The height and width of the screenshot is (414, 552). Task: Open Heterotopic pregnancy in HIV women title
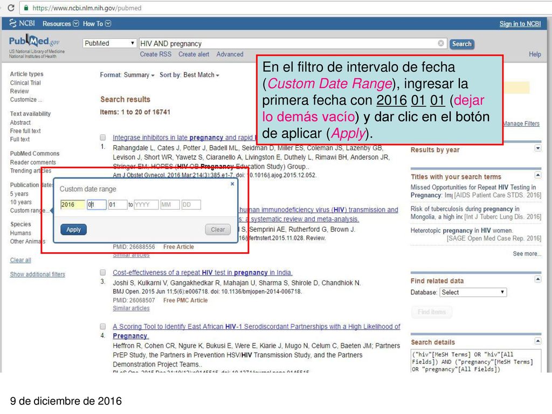[461, 231]
